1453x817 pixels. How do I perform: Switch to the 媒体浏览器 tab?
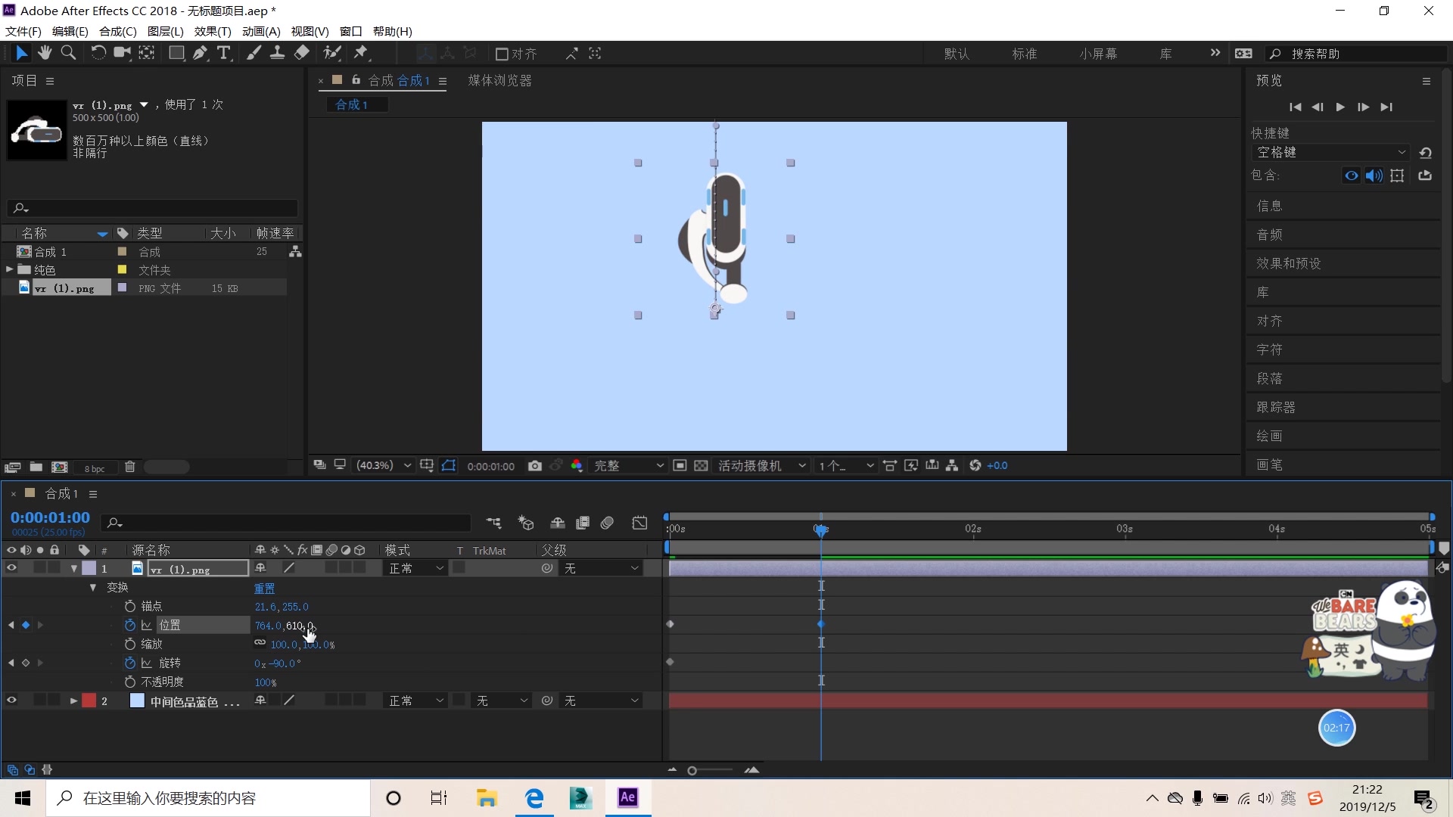pos(499,80)
